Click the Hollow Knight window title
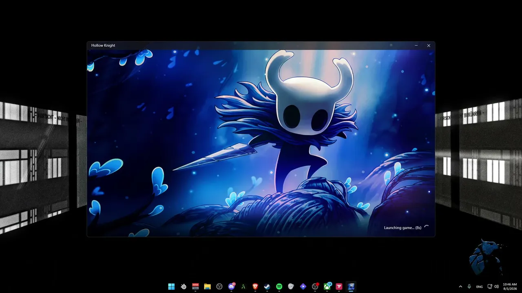The width and height of the screenshot is (522, 293). [103, 46]
